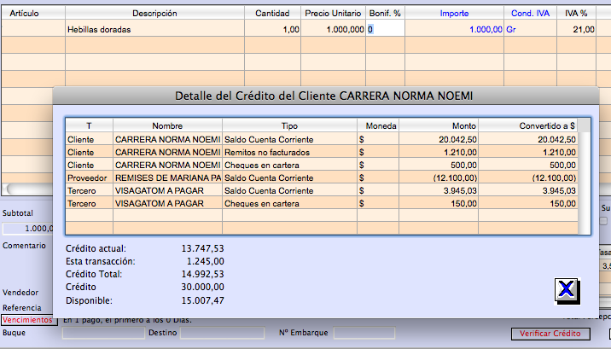Click the Esta transacción value 1.245,00
The width and height of the screenshot is (611, 349).
coord(206,261)
